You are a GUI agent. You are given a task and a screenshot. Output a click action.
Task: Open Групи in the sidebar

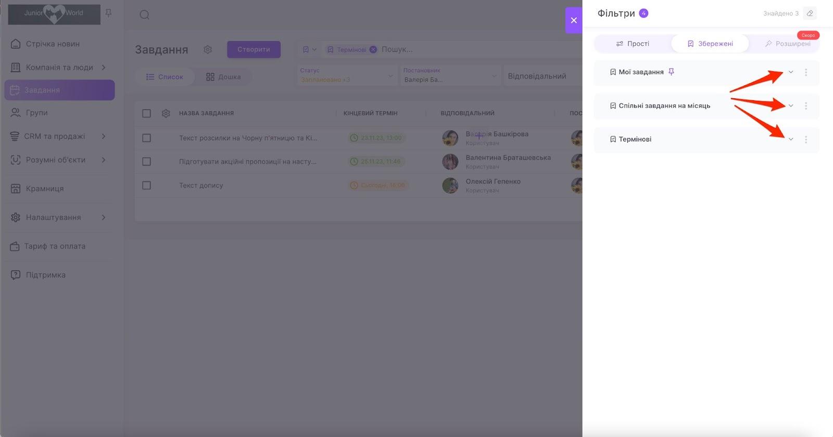pos(36,113)
